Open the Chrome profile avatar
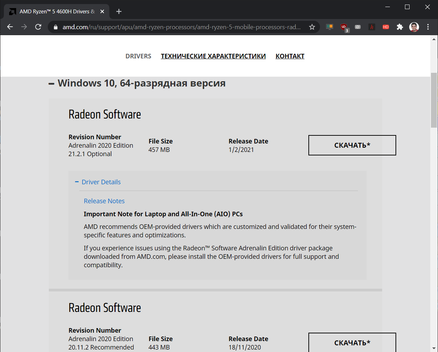The height and width of the screenshot is (352, 438). [414, 27]
